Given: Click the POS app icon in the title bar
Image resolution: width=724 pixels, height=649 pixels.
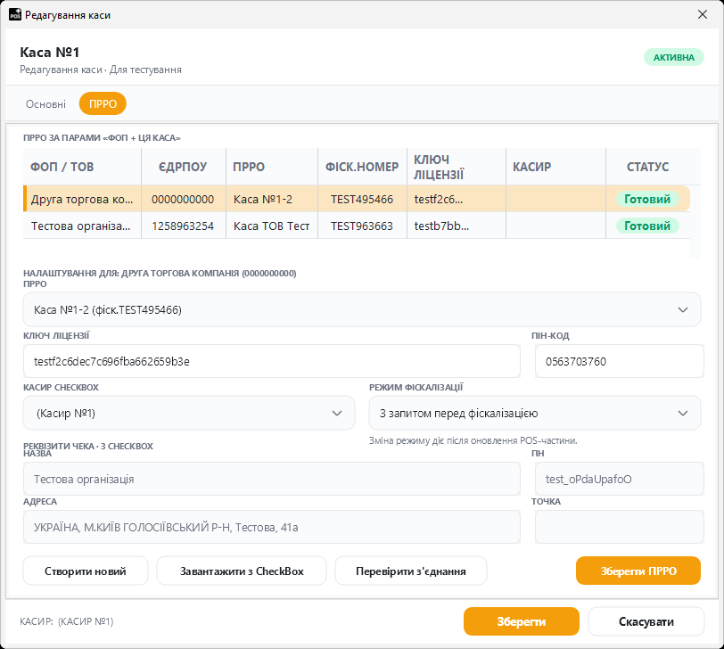Looking at the screenshot, I should point(15,15).
